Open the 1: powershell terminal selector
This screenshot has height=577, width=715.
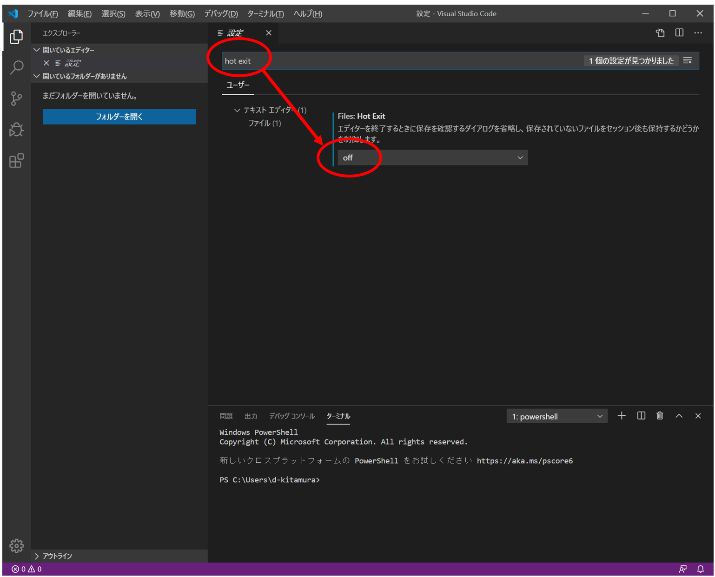557,417
